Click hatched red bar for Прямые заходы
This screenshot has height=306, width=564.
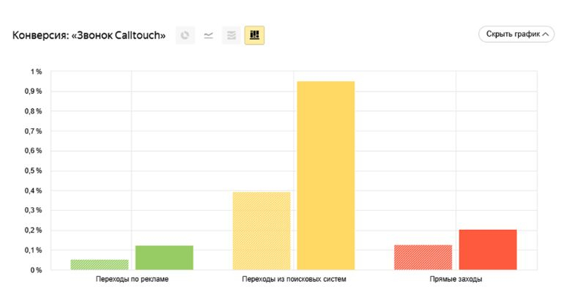(423, 257)
